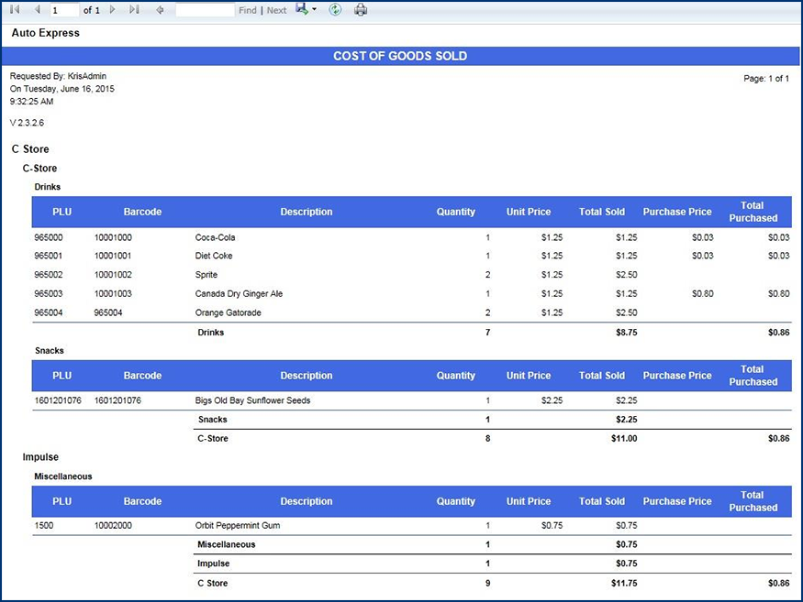
Task: Refresh the report with green arrows icon
Action: click(x=336, y=10)
